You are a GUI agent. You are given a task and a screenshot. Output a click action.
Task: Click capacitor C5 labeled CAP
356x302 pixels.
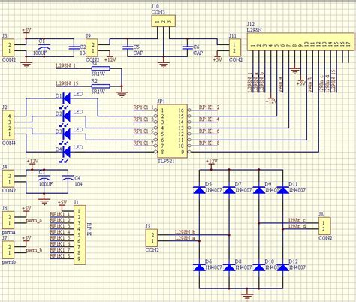pyautogui.click(x=128, y=47)
